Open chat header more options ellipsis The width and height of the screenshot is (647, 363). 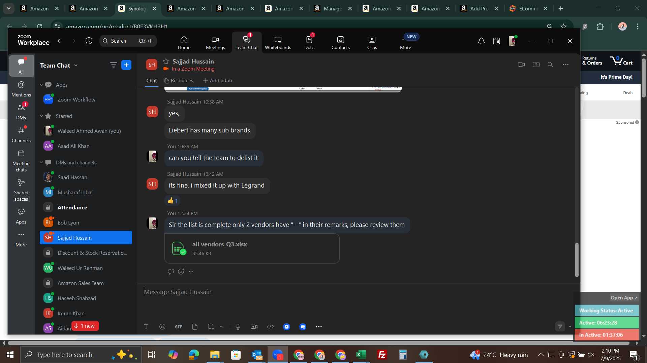coord(566,65)
